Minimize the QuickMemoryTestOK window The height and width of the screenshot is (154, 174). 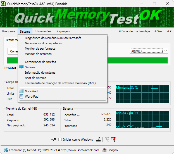pyautogui.click(x=142, y=4)
